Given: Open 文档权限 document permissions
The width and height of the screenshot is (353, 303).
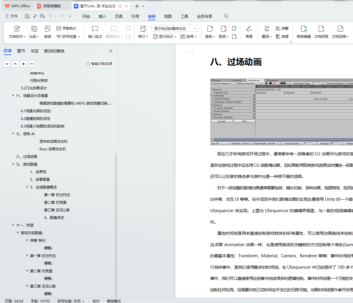Looking at the screenshot, I should point(321,32).
